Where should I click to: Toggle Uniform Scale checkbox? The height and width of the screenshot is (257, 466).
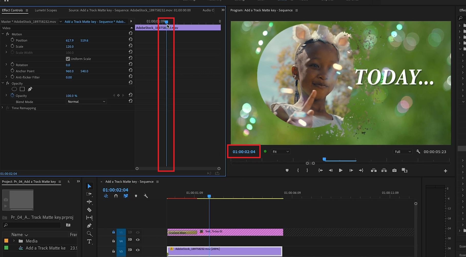(x=68, y=59)
